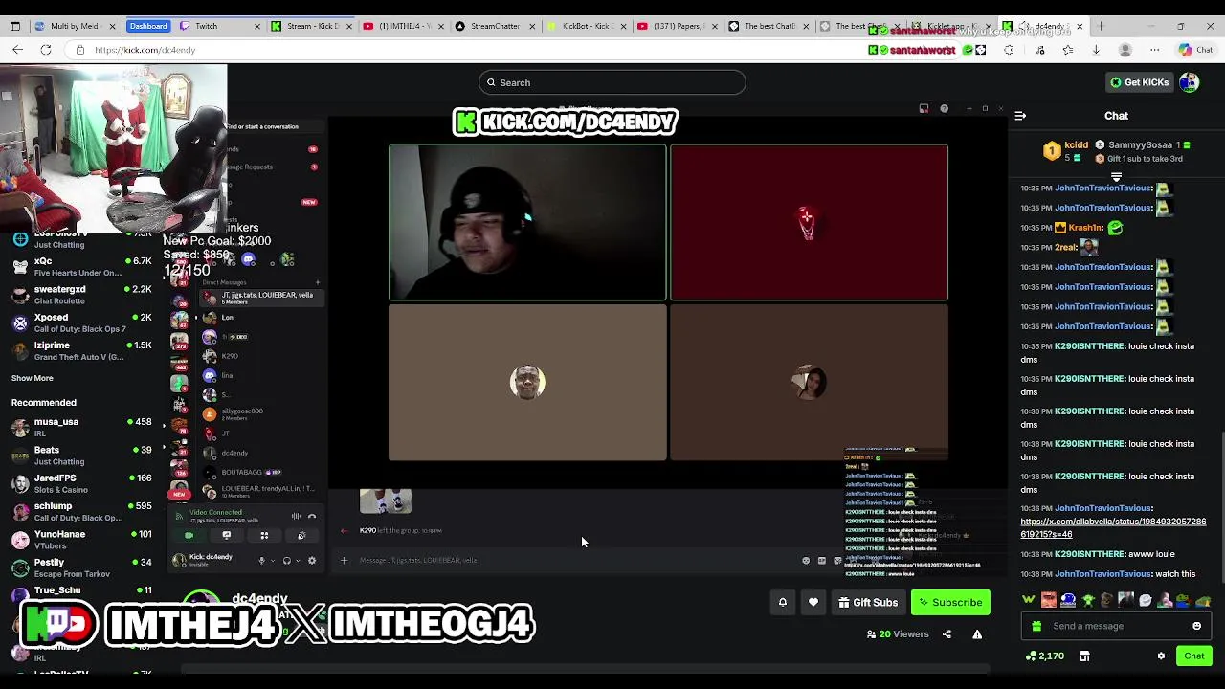Open the Kick shop icon beside points

point(1084,656)
